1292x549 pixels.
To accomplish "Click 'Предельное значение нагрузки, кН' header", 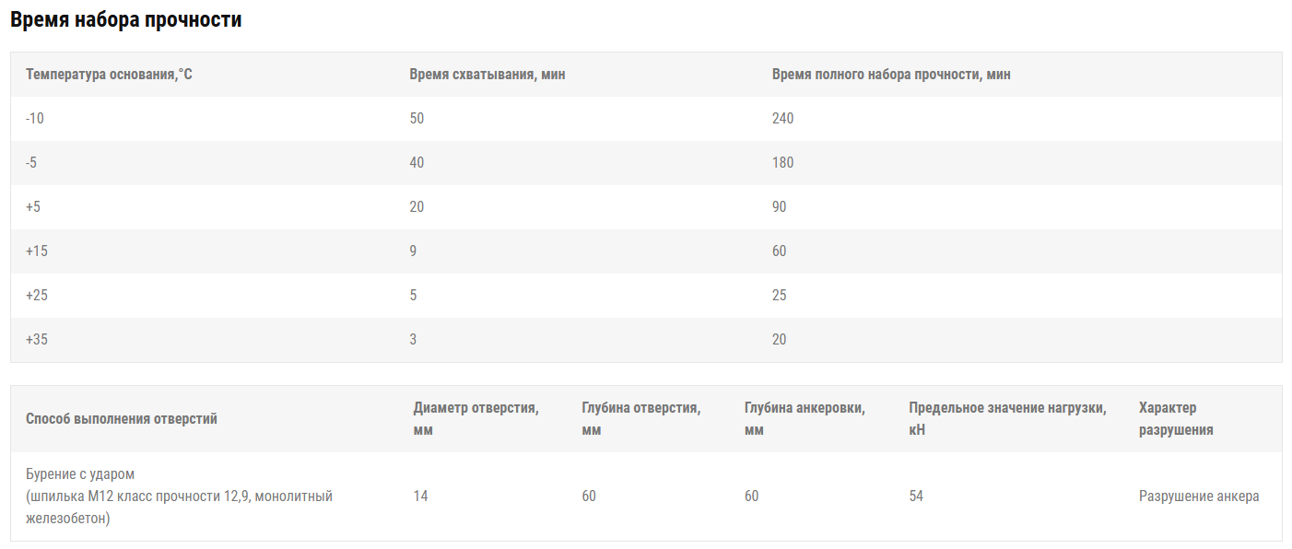I will click(x=1007, y=419).
